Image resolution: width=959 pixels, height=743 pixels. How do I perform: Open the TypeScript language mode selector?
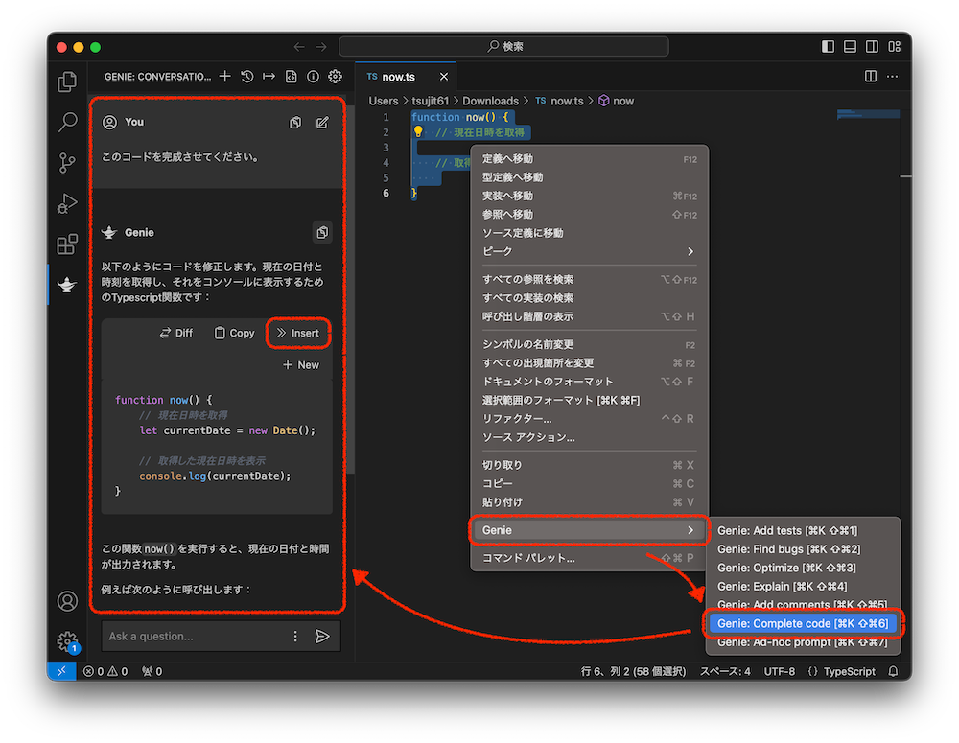tap(841, 671)
